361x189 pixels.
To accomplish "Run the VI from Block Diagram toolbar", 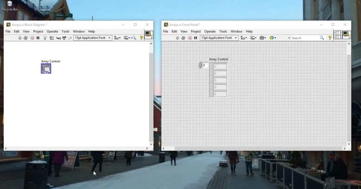I will pyautogui.click(x=20, y=38).
